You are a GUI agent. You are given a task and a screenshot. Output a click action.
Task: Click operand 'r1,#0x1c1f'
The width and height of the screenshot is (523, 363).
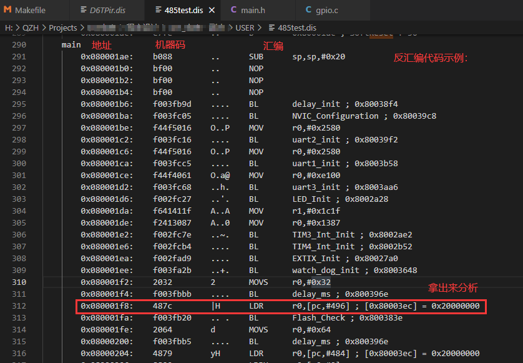click(x=316, y=211)
